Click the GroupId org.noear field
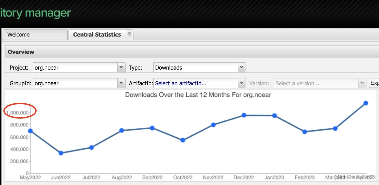The height and width of the screenshot is (185, 379). point(75,83)
